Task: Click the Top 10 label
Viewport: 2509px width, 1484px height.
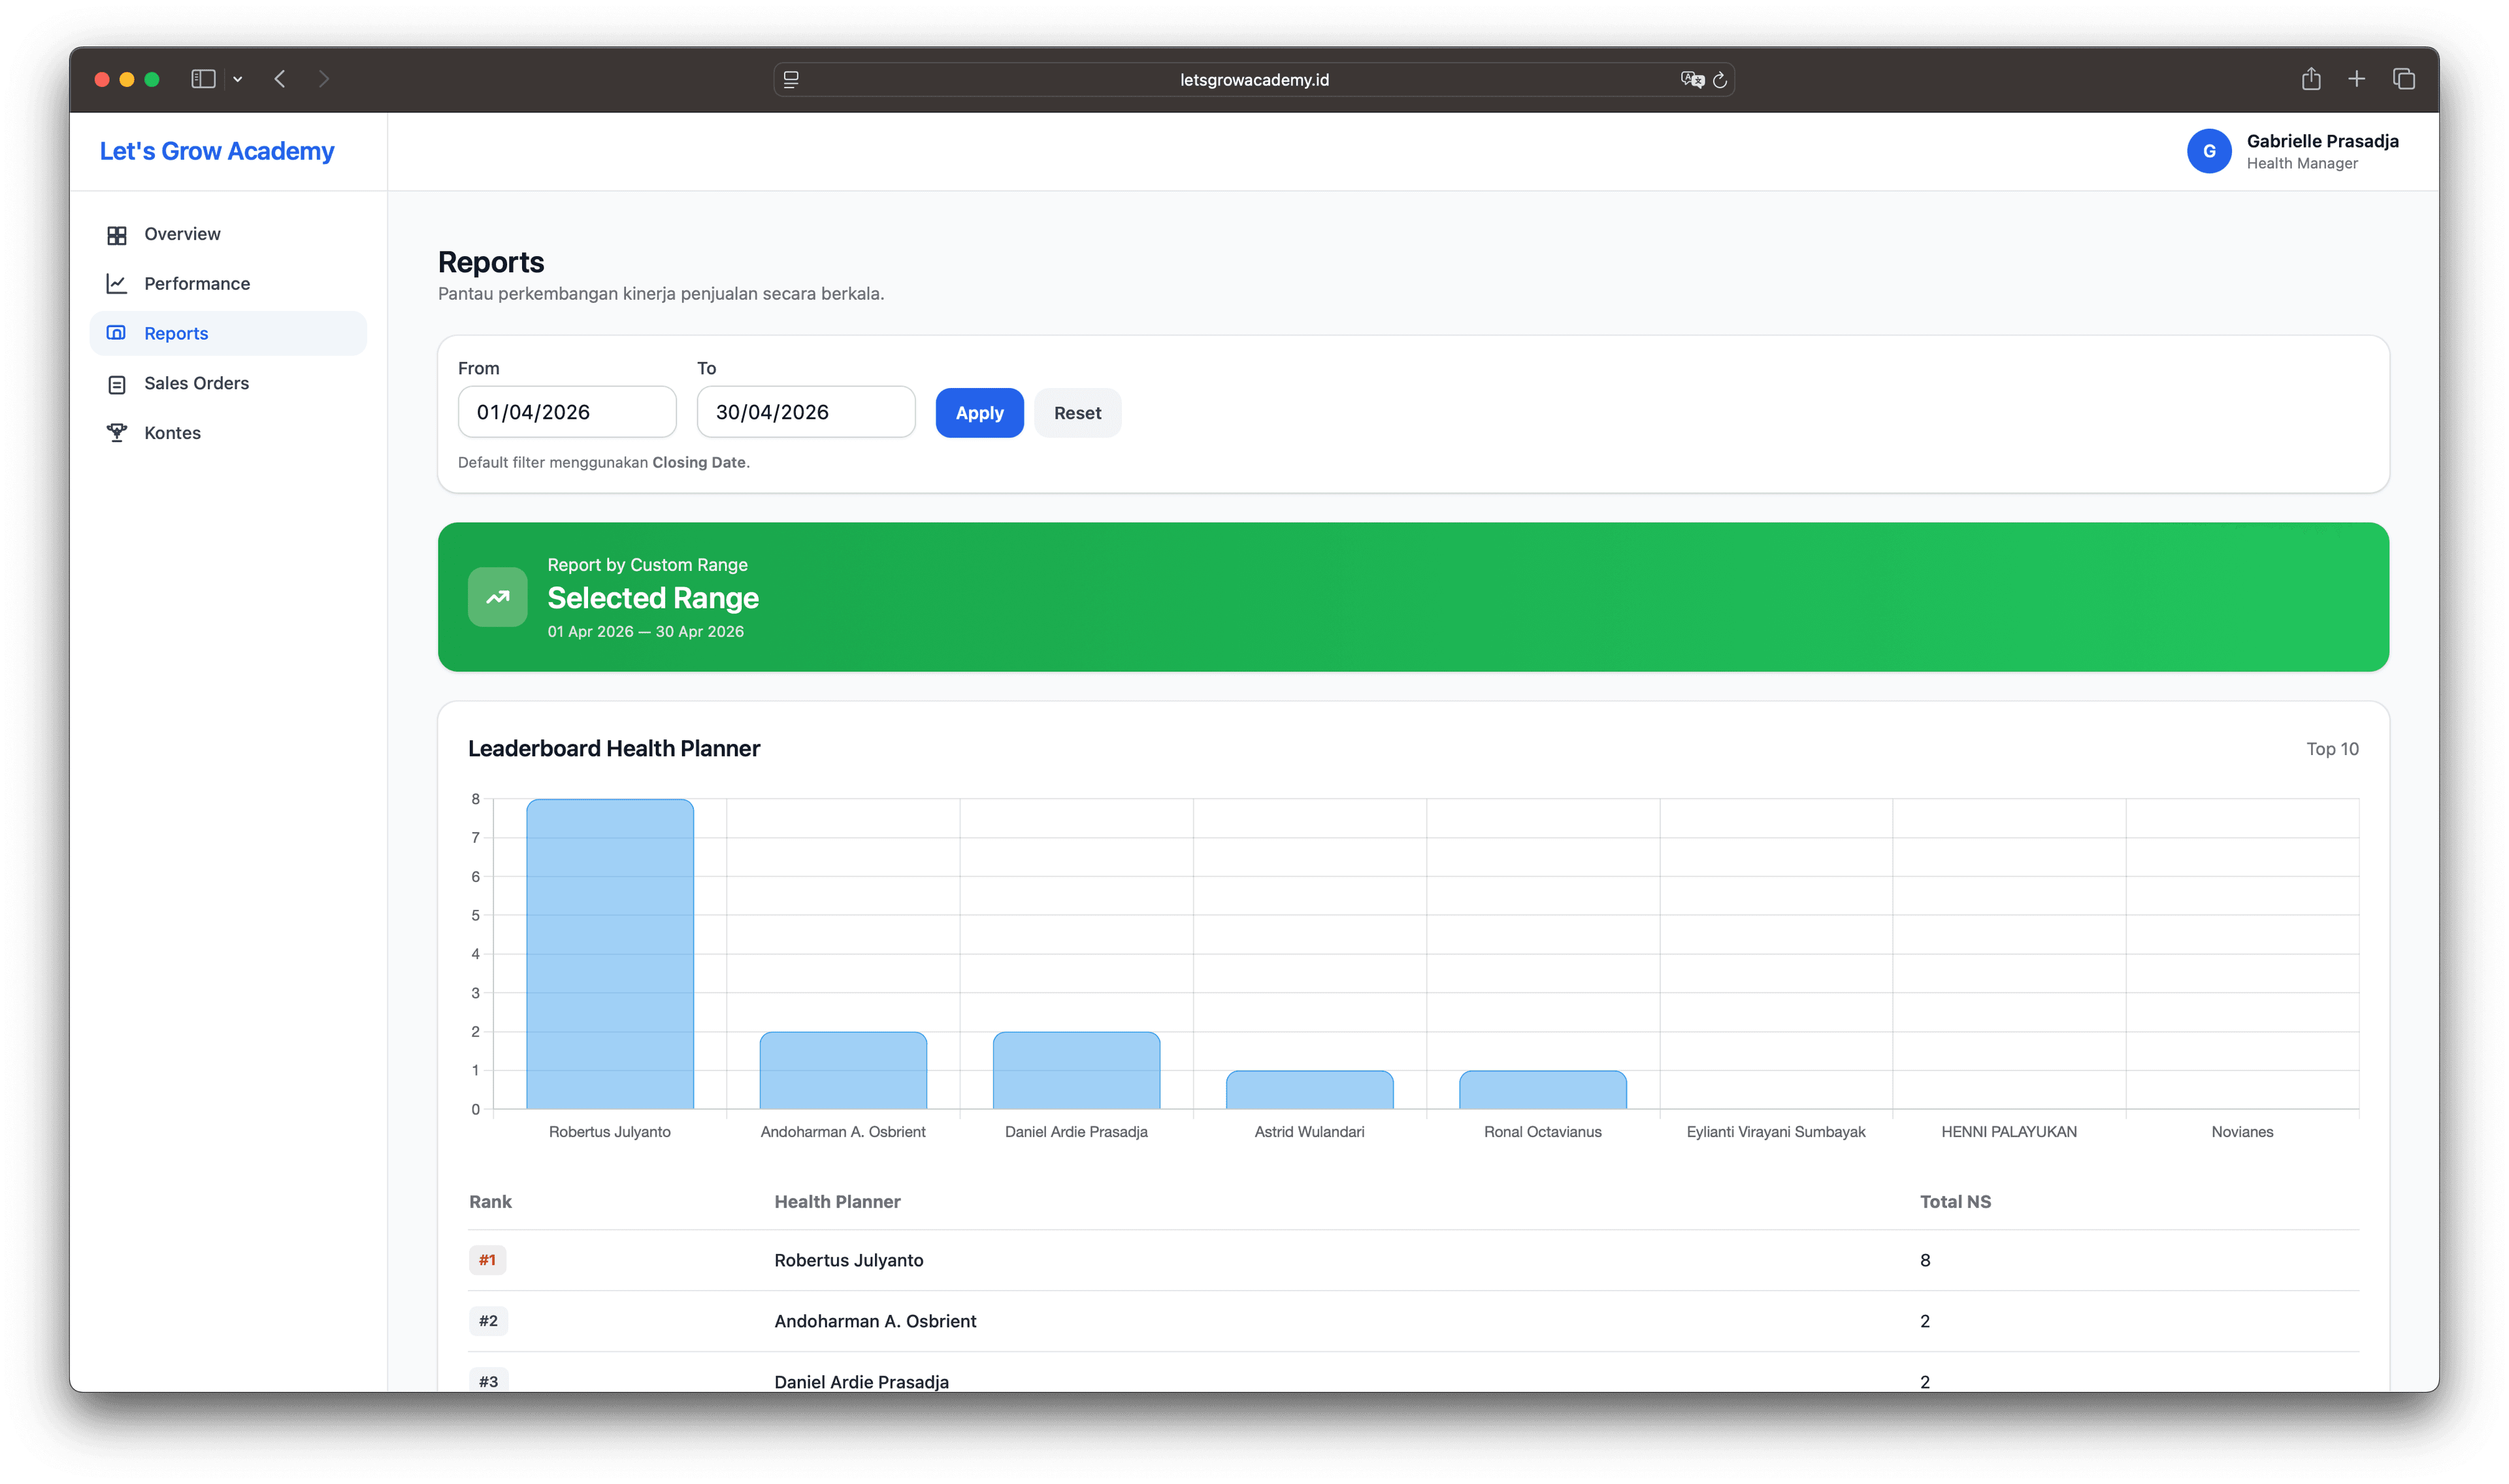Action: click(x=2332, y=749)
